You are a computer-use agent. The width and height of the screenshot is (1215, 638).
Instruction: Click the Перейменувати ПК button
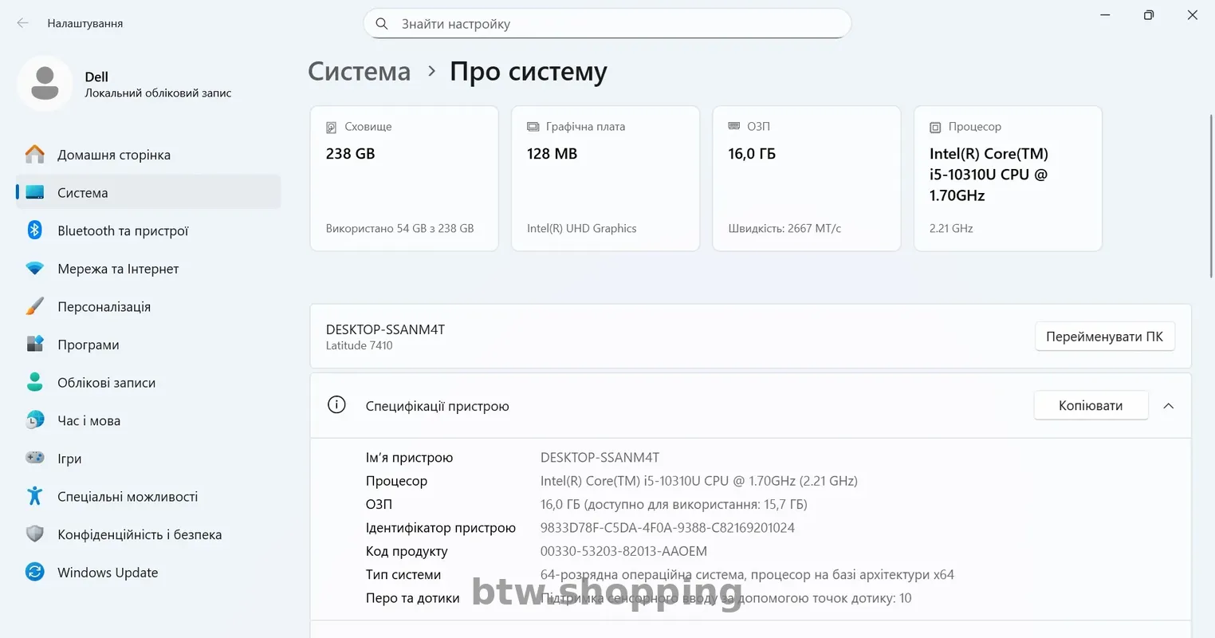coord(1105,336)
